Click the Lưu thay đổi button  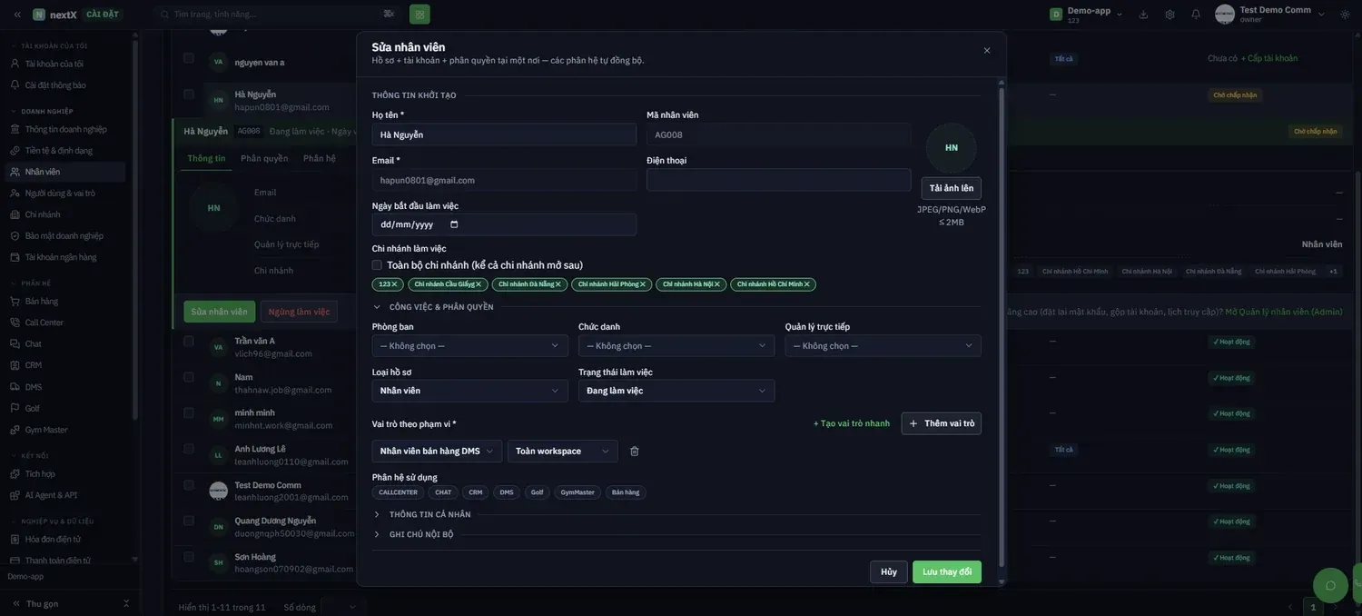click(947, 572)
